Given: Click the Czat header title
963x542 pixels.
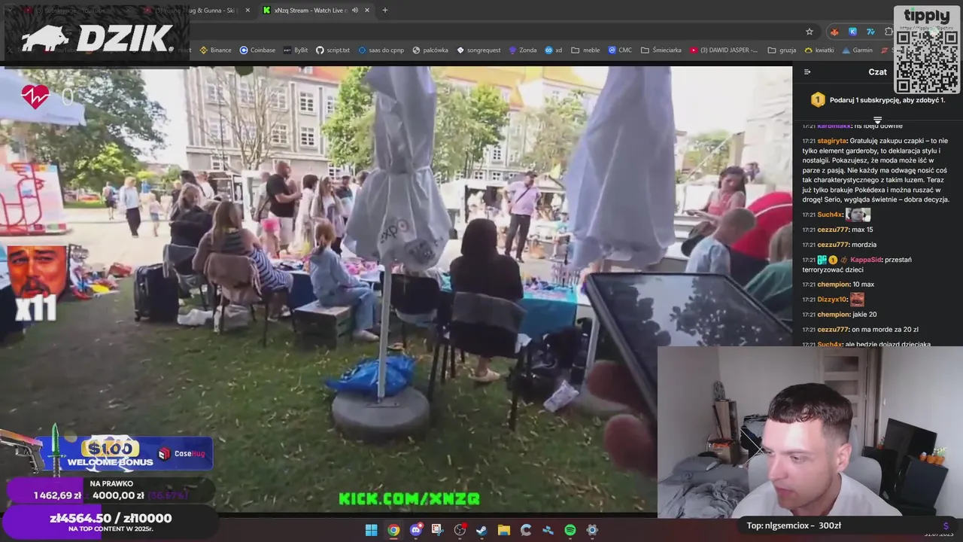Looking at the screenshot, I should coord(877,72).
